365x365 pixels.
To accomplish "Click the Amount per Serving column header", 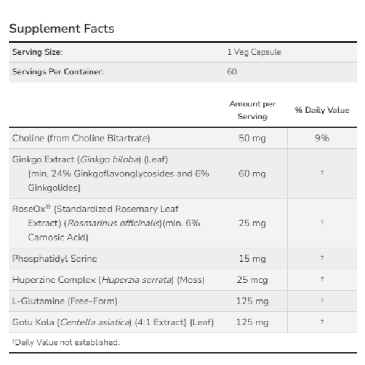I will pyautogui.click(x=252, y=110).
